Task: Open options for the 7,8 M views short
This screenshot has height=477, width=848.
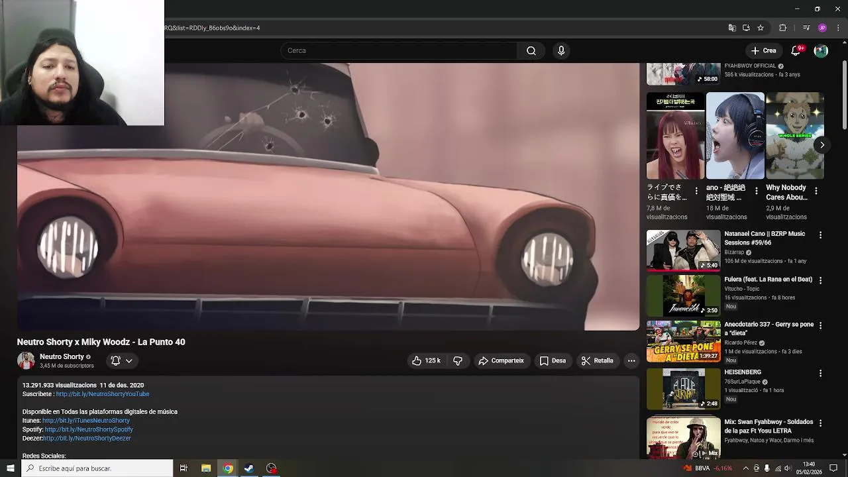Action: [696, 191]
